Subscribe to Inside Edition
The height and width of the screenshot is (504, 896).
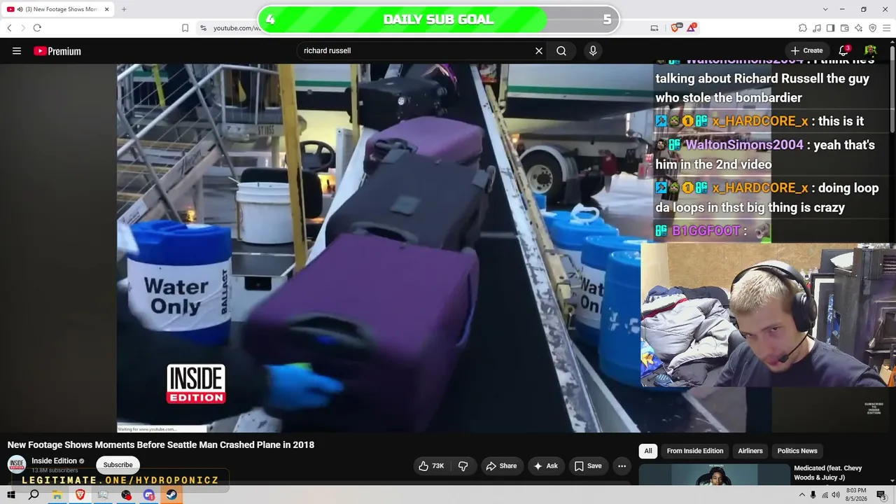click(118, 465)
